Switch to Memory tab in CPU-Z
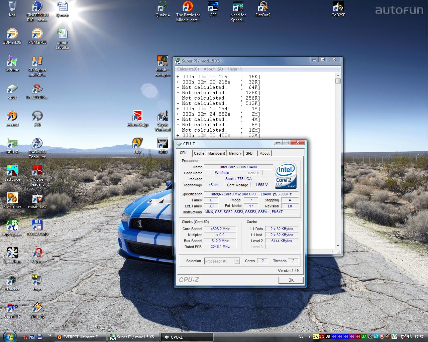 coord(235,153)
